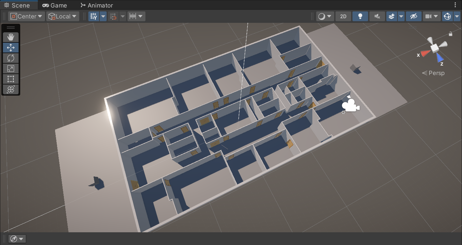Enable grid snapping with the magnet icon
The width and height of the screenshot is (462, 245).
click(113, 16)
